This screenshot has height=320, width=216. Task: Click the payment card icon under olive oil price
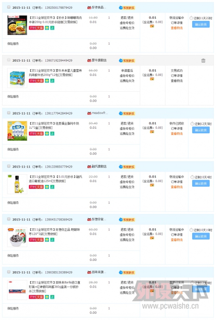pos(152,185)
